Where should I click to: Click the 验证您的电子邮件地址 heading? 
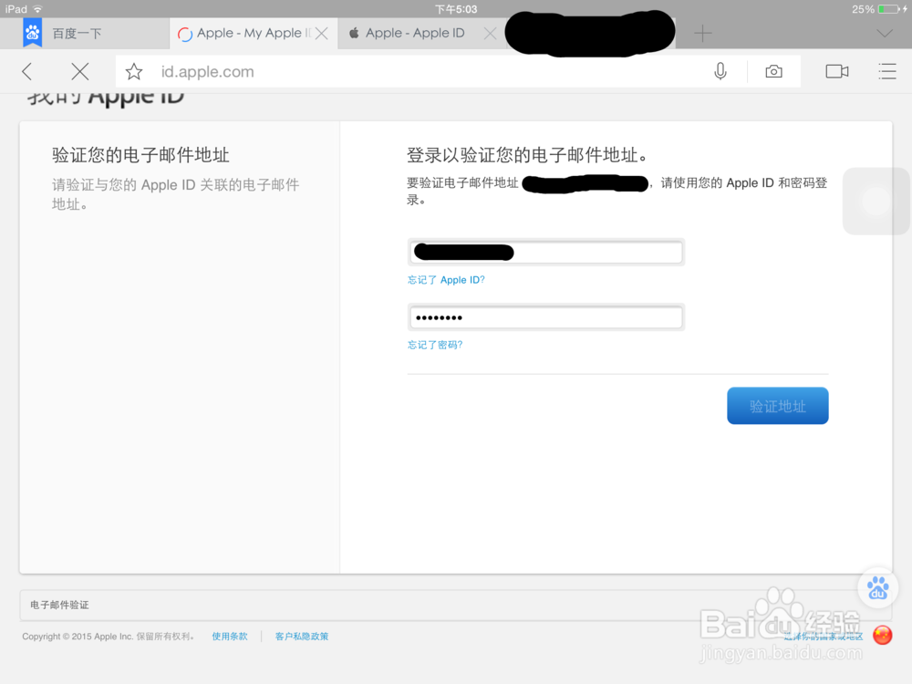pyautogui.click(x=140, y=155)
